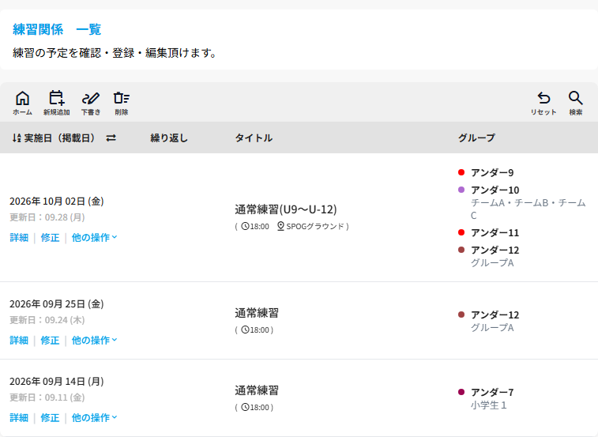Open drafts using the 下書き icon
Viewport: 598px width, 437px height.
coord(91,103)
